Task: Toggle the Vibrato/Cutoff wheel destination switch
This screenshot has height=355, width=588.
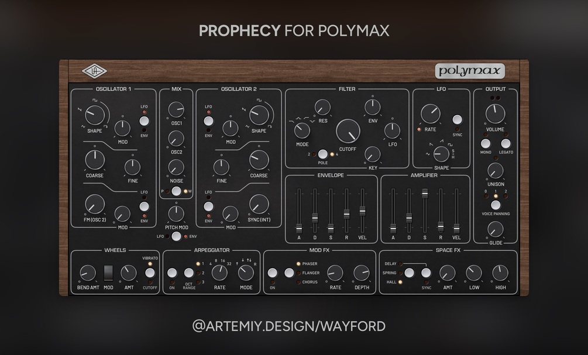Action: [150, 273]
